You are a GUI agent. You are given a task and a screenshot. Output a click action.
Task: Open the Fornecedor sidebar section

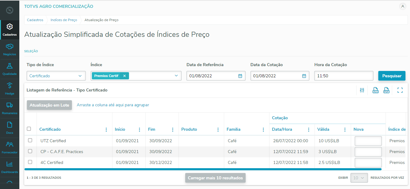pyautogui.click(x=10, y=148)
